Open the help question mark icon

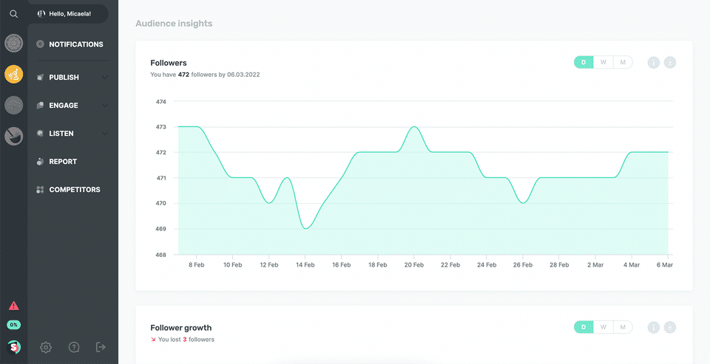[x=73, y=347]
